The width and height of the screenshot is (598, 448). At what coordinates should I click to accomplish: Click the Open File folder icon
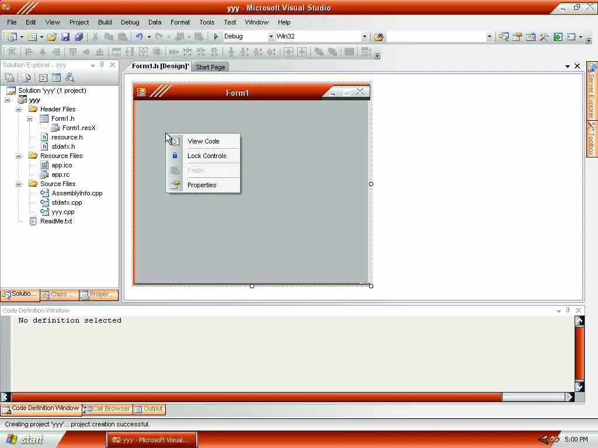tap(52, 37)
